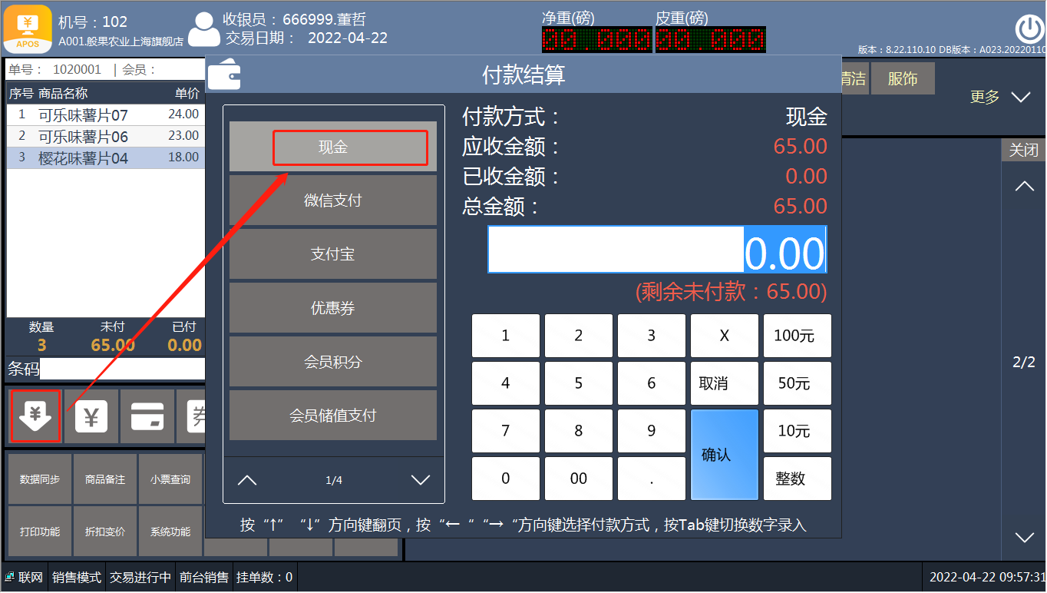Image resolution: width=1047 pixels, height=593 pixels.
Task: Click keypad 00 key
Action: [x=579, y=479]
